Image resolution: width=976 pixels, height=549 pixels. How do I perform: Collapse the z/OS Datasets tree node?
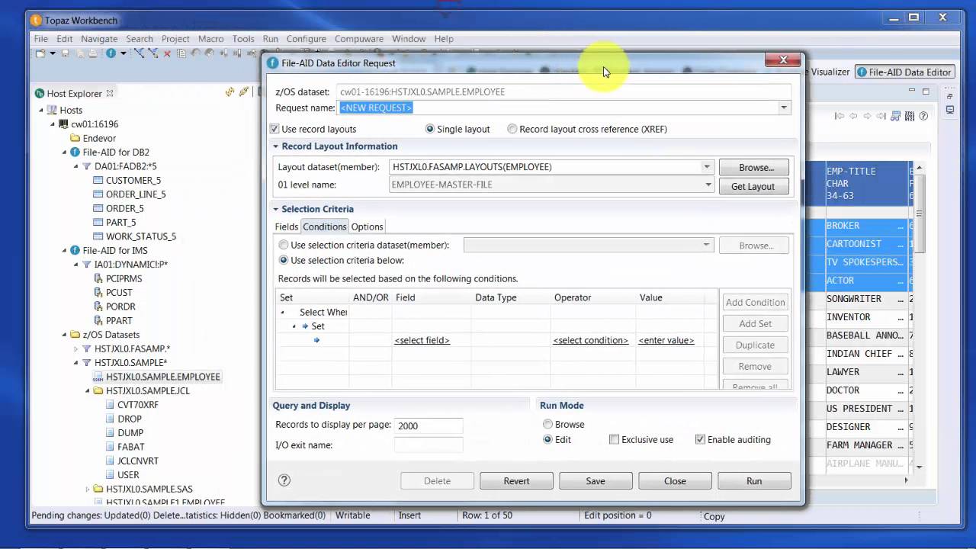coord(65,335)
